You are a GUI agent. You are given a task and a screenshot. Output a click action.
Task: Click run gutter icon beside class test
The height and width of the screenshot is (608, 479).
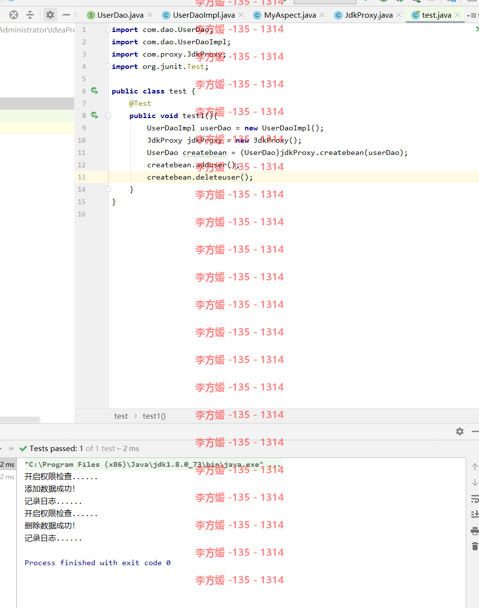point(94,91)
